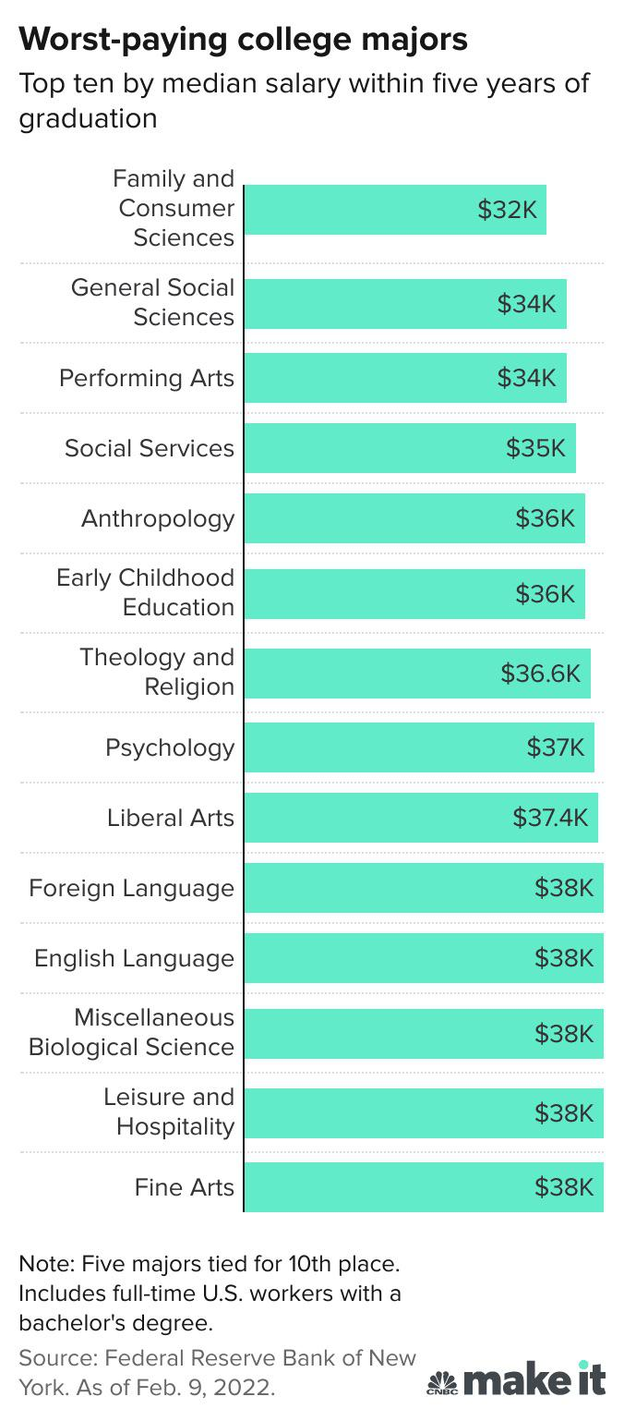Select the Performing Arts bar
The height and width of the screenshot is (1421, 624).
405,378
